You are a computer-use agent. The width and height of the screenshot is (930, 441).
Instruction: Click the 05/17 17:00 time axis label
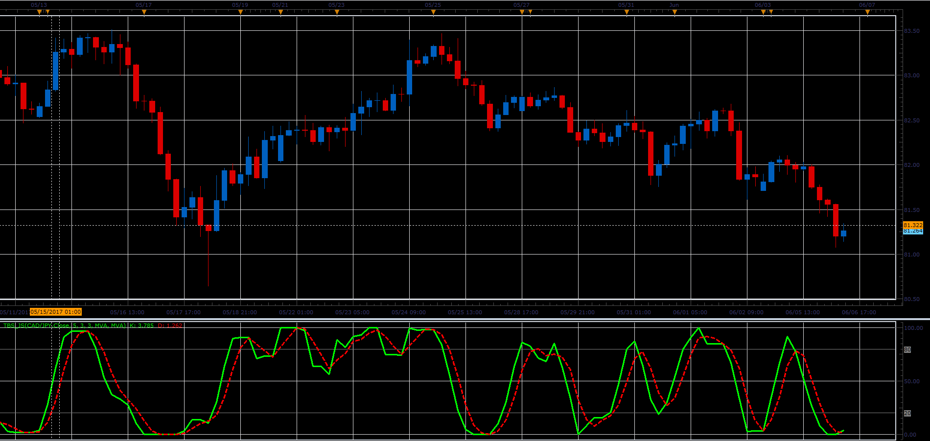pos(184,312)
